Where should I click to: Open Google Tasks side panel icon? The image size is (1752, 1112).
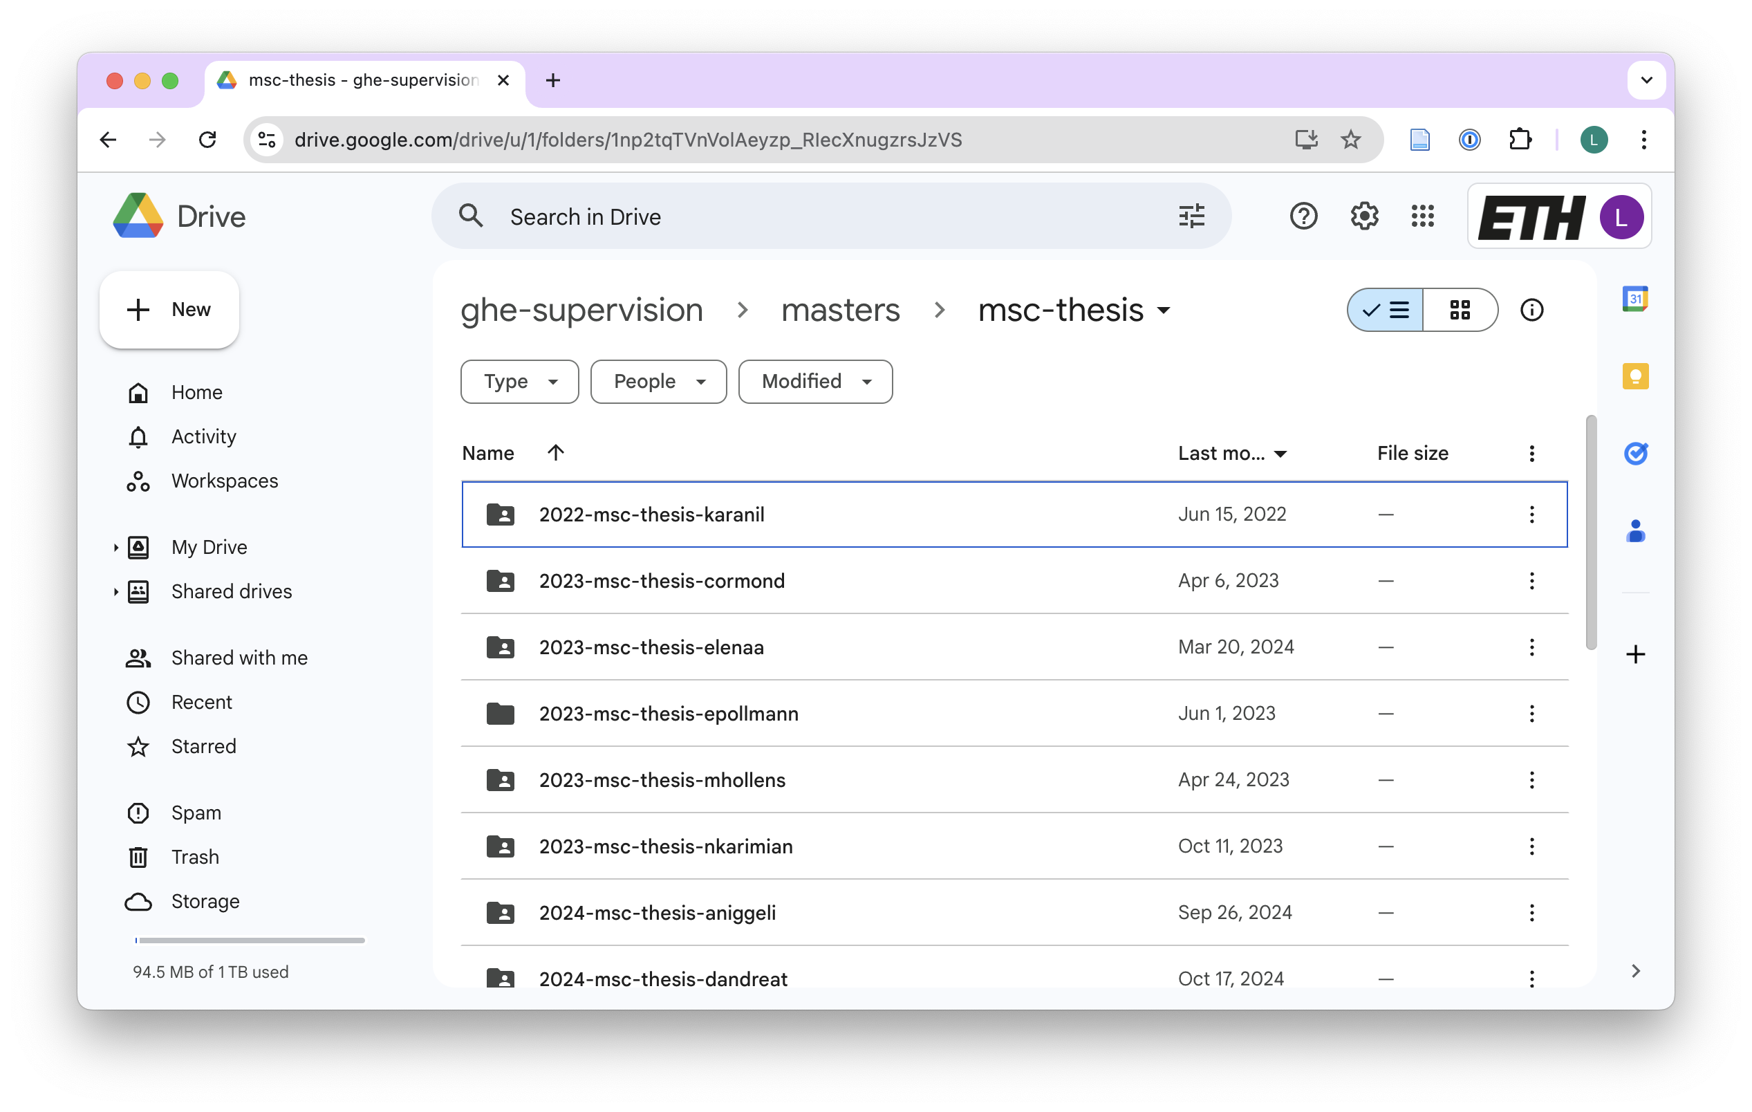[1635, 454]
